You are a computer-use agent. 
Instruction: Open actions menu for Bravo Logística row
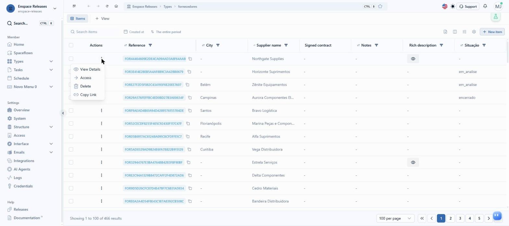pos(102,110)
